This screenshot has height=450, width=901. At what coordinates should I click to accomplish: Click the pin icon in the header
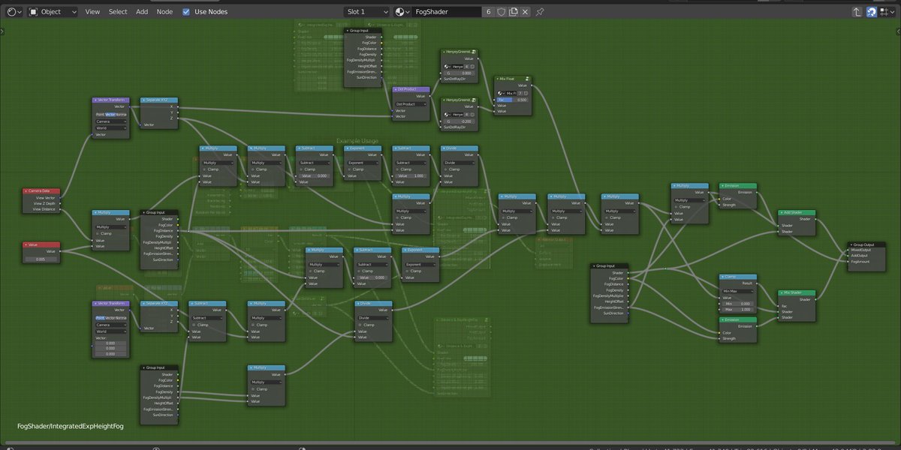tap(540, 11)
